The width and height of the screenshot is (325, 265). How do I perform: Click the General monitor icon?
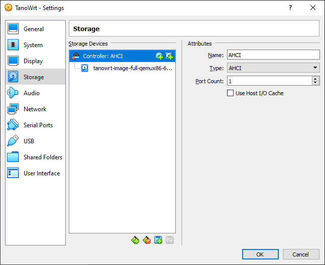(x=13, y=29)
